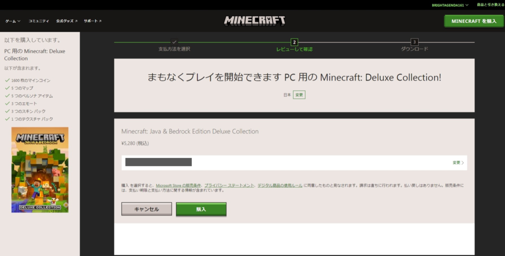
Task: Click the ¥5,280 (税込) price text
Action: click(x=135, y=144)
